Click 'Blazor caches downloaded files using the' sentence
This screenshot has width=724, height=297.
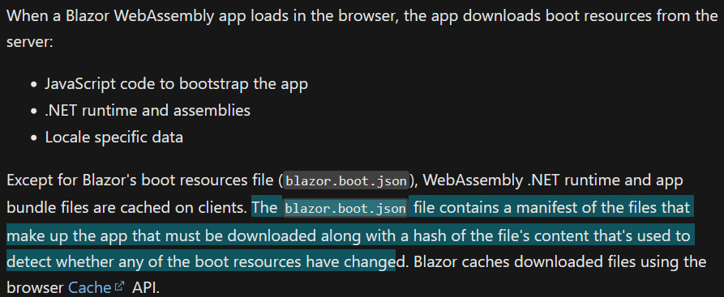point(560,262)
